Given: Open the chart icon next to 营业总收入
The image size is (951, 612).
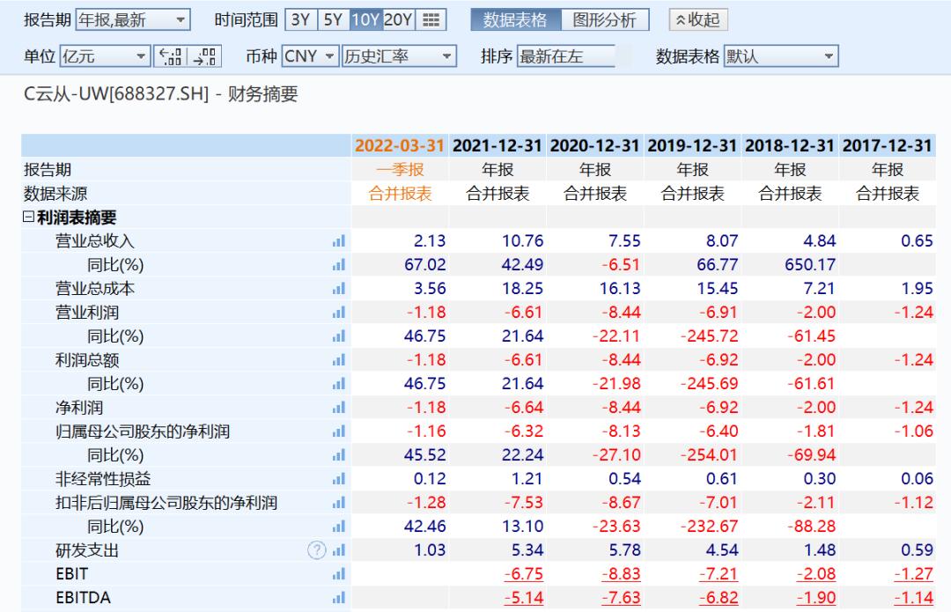Looking at the screenshot, I should pos(339,240).
